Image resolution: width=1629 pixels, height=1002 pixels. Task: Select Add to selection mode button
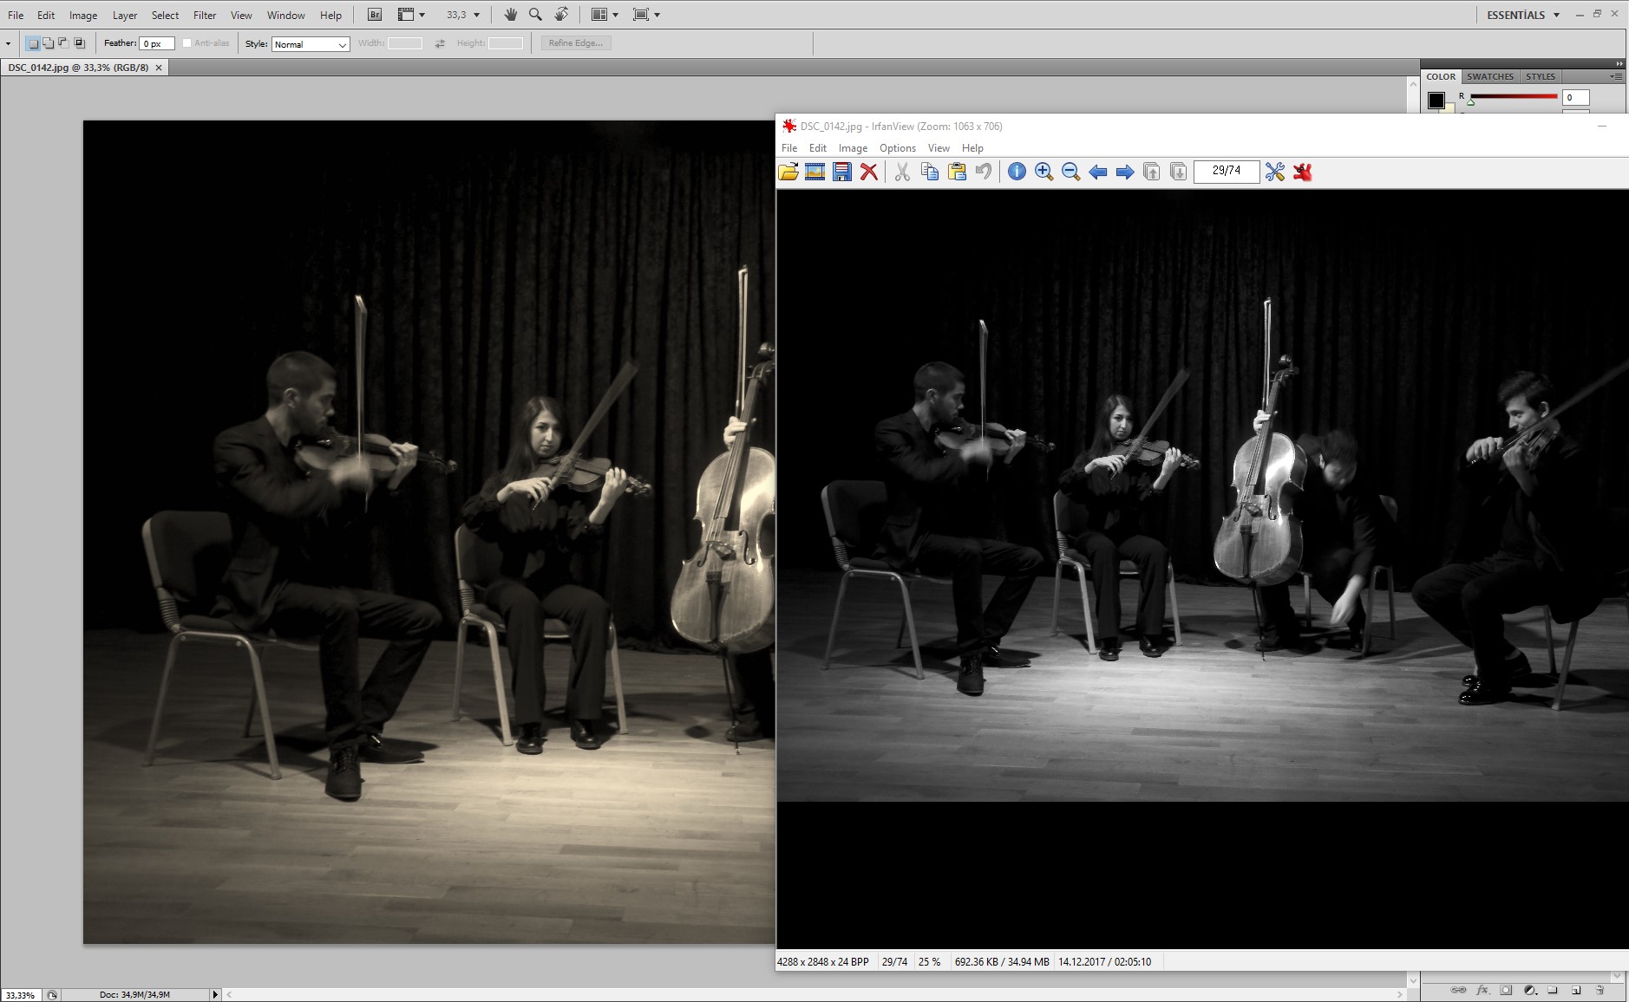point(49,43)
